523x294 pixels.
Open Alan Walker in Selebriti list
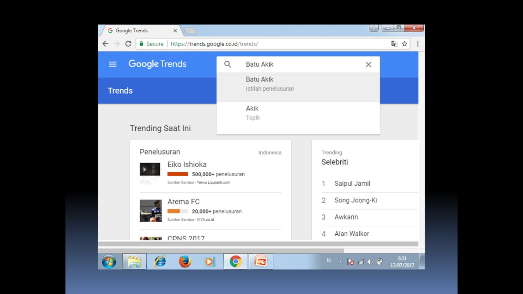(352, 234)
